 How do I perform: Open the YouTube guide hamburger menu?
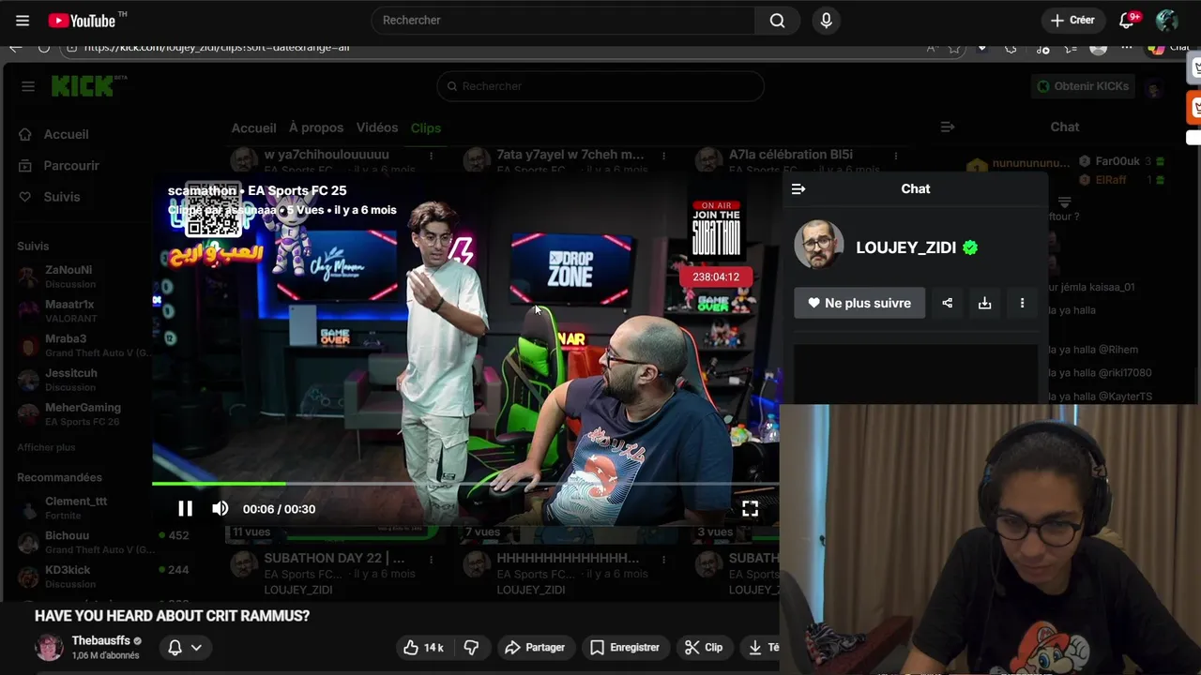click(x=23, y=20)
